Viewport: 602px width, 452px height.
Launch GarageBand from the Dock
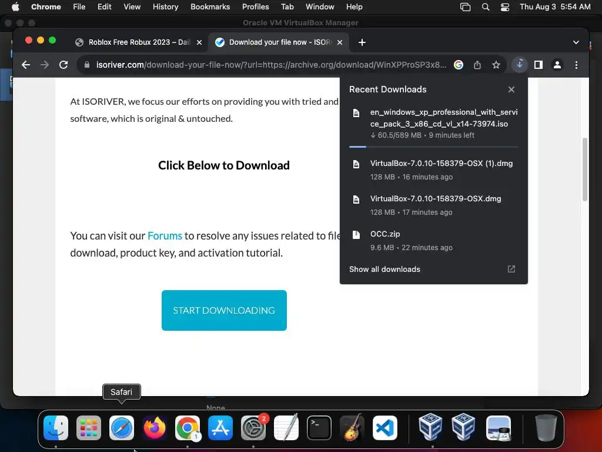[352, 428]
